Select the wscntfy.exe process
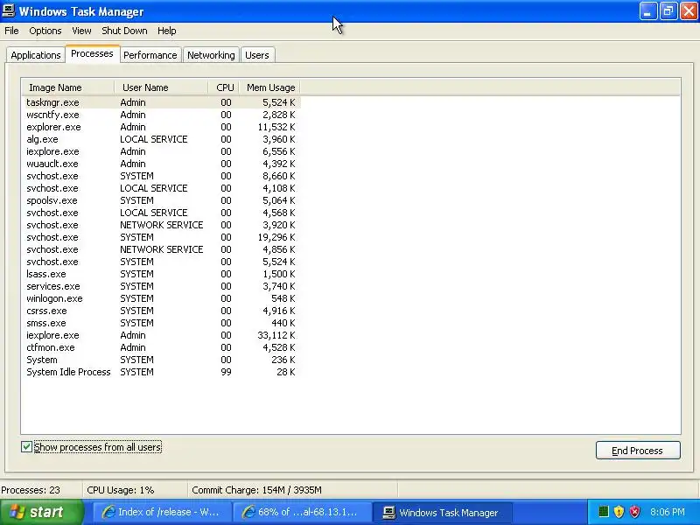Viewport: 700px width, 525px height. 161,115
